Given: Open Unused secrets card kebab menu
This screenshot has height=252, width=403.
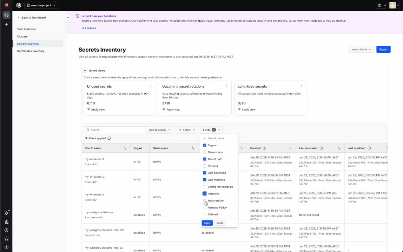Looking at the screenshot, I should click(x=151, y=86).
